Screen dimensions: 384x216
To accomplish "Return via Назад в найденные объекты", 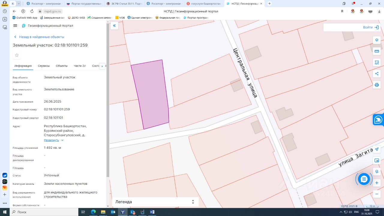I will coord(39,37).
